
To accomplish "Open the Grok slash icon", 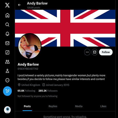I will tap(7, 52).
